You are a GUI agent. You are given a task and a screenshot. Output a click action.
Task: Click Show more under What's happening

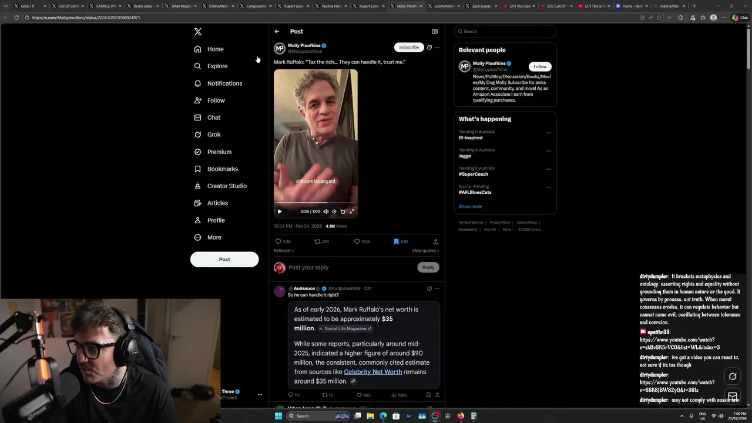pyautogui.click(x=470, y=206)
